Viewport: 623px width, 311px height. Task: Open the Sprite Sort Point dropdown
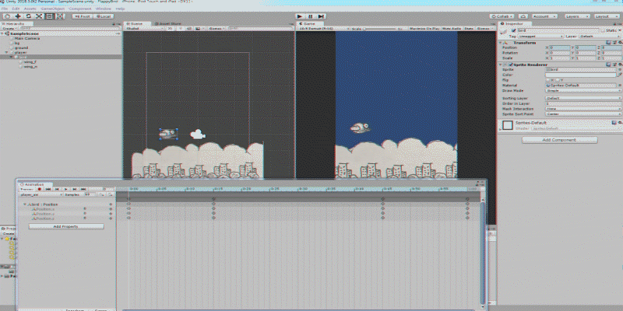[583, 114]
